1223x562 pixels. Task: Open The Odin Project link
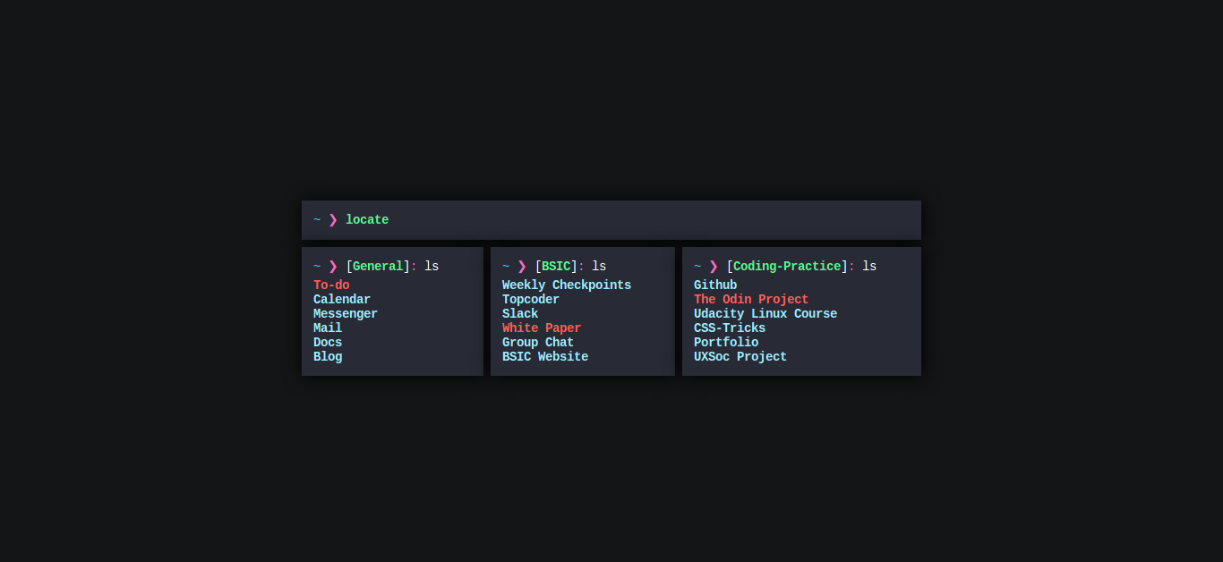pyautogui.click(x=751, y=300)
